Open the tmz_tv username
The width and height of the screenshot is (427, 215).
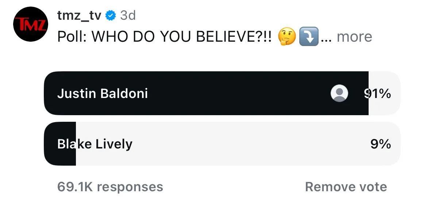(79, 15)
